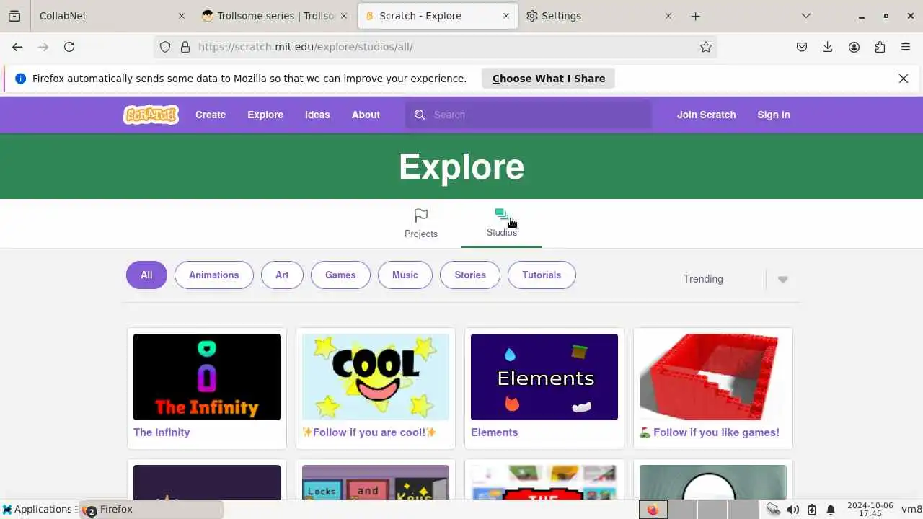This screenshot has width=923, height=519.
Task: Open the Elements studio title link
Action: 495,432
